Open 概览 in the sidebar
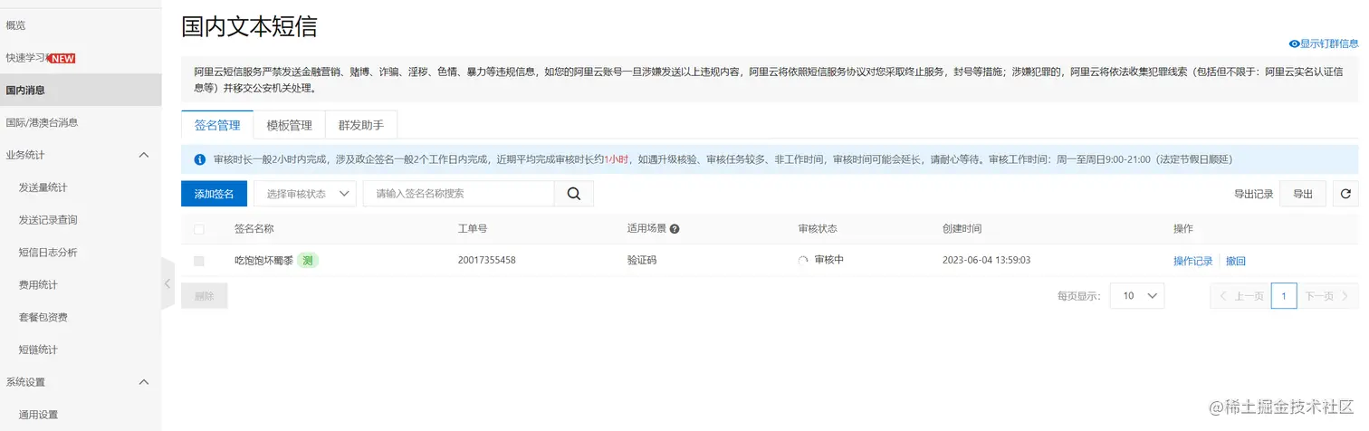1369x431 pixels. [16, 25]
